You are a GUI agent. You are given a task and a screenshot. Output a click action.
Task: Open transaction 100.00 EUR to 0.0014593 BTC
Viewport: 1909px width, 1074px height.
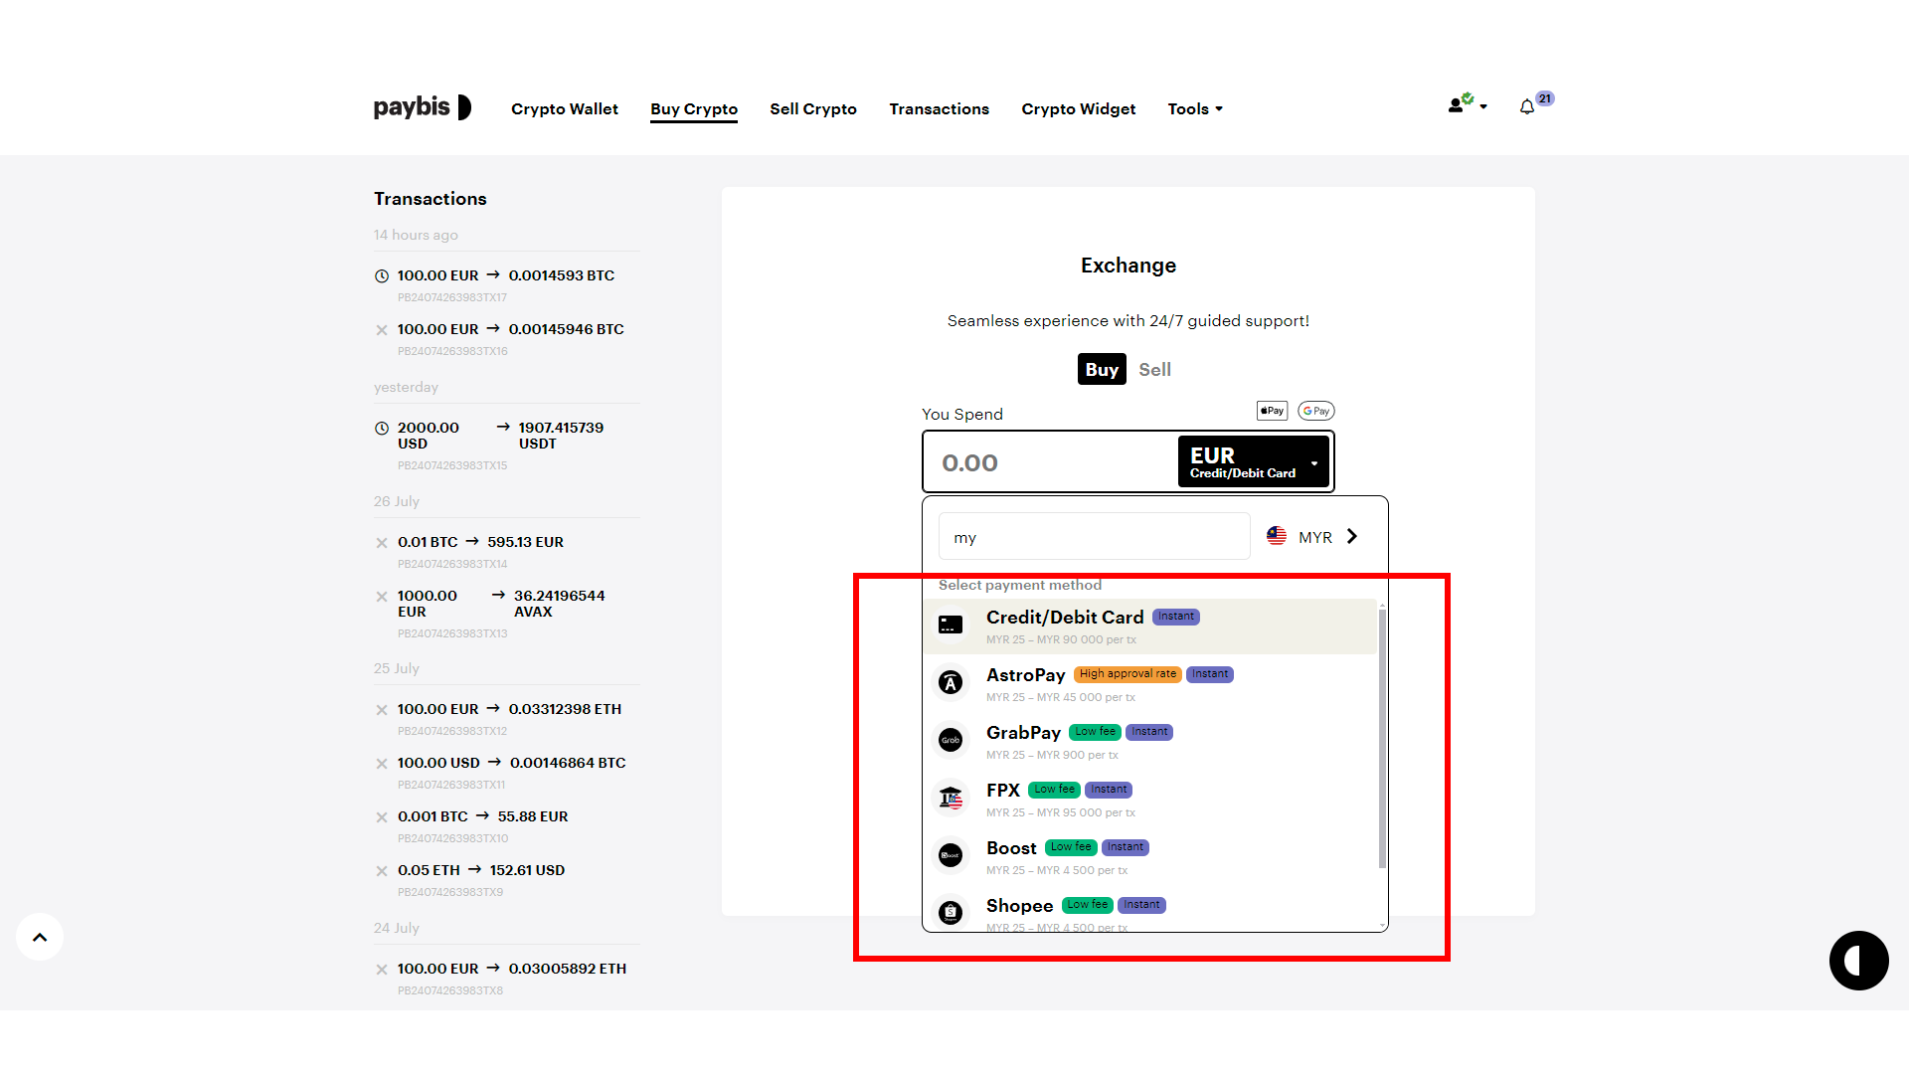(x=506, y=275)
